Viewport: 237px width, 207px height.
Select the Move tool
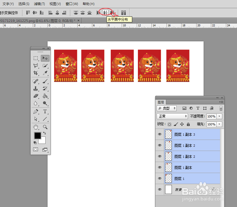tap(45, 58)
